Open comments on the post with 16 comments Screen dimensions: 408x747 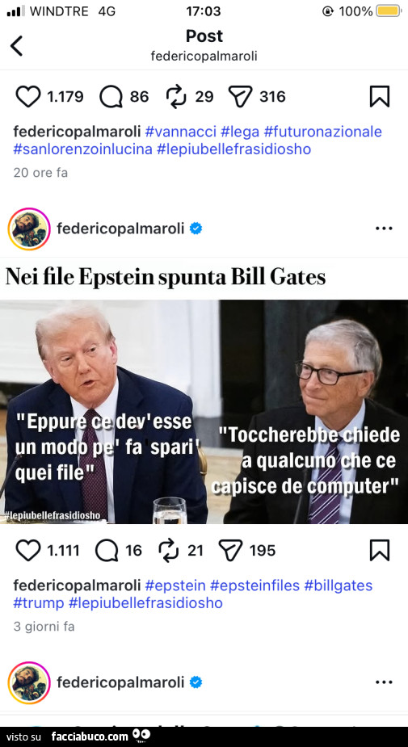(x=107, y=551)
